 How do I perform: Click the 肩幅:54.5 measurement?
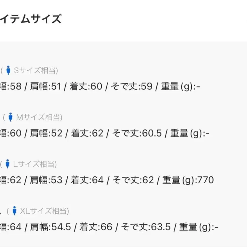tap(50, 227)
